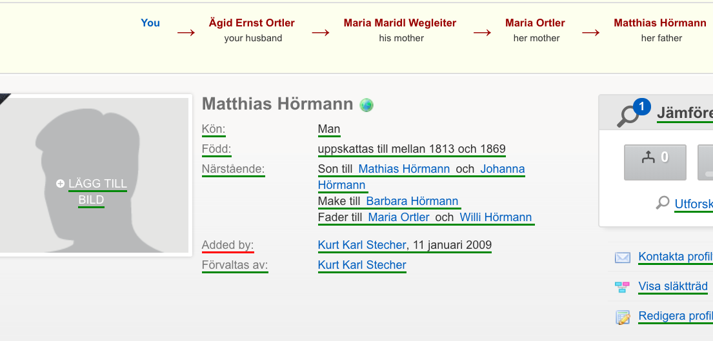This screenshot has width=713, height=341.
Task: Open mother Johanna Hörmann's profile
Action: [421, 177]
